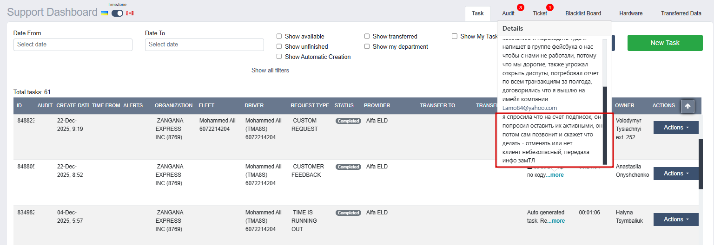Click the Show all filters link
The width and height of the screenshot is (714, 245).
[x=270, y=71]
